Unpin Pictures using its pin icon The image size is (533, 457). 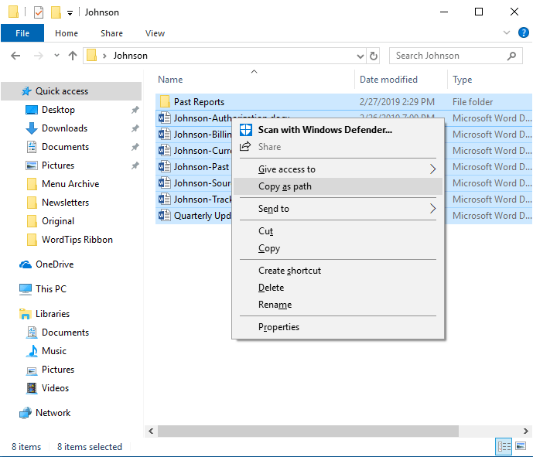tap(135, 165)
